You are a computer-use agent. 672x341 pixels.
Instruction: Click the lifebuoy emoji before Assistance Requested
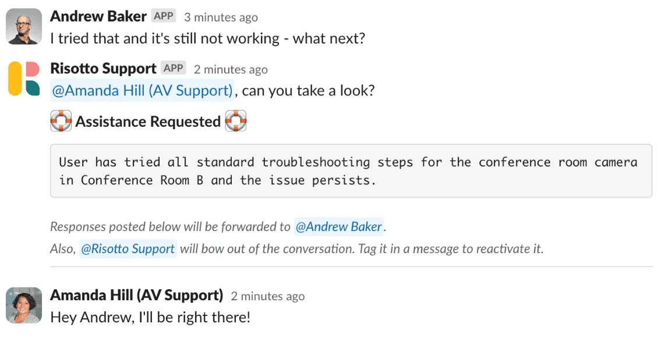pos(61,120)
